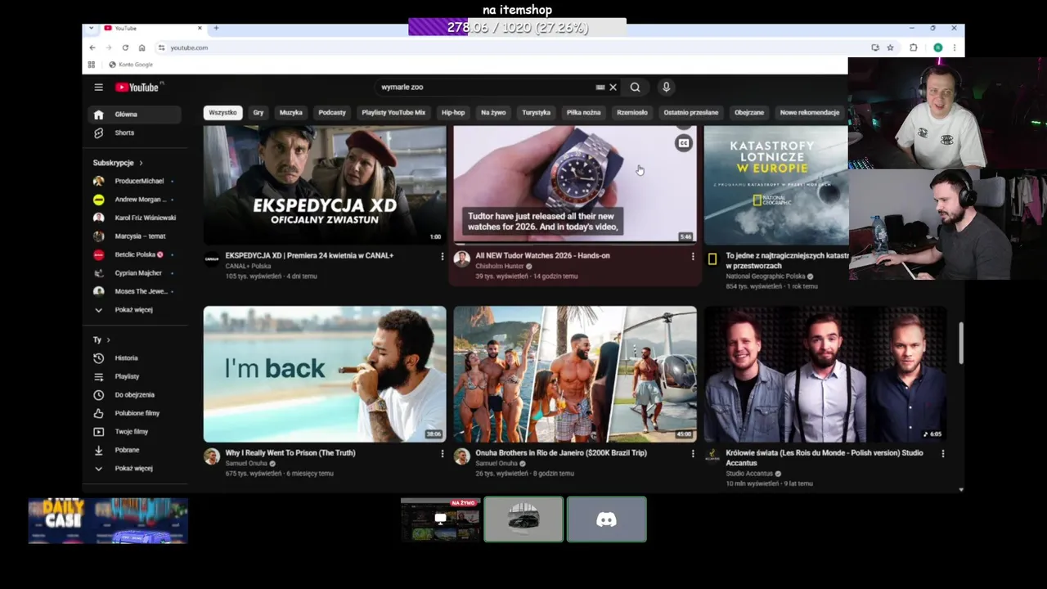Select the Piłka nożna filter chip
This screenshot has height=589, width=1047.
point(584,112)
